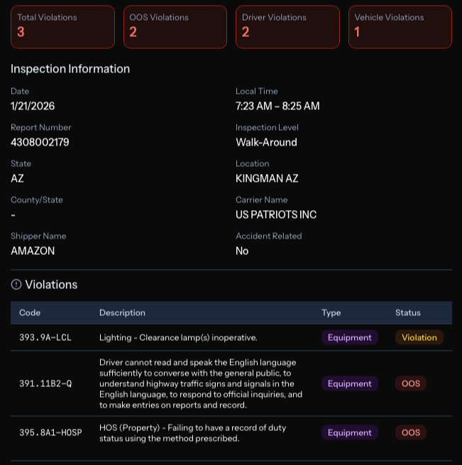Click the Equipment tag in the 395.8A1-HOSP row
The width and height of the screenshot is (462, 465).
click(x=350, y=432)
